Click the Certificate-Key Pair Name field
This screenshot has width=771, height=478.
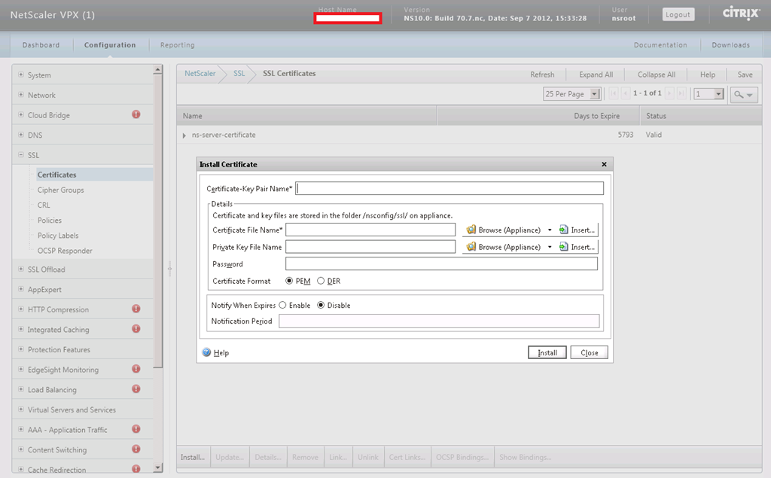[x=450, y=188]
